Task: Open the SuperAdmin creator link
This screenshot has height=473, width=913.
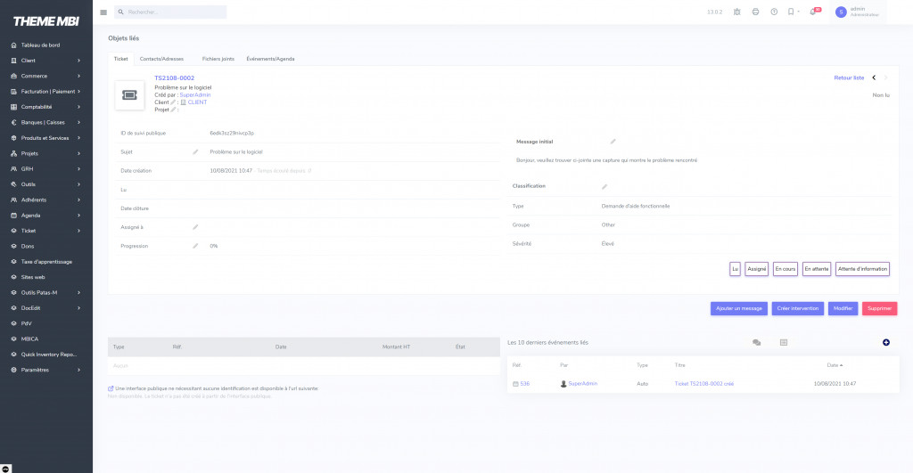Action: 195,94
